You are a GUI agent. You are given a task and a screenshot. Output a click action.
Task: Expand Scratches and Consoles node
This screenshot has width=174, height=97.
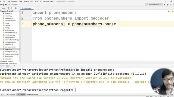click(x=10, y=64)
